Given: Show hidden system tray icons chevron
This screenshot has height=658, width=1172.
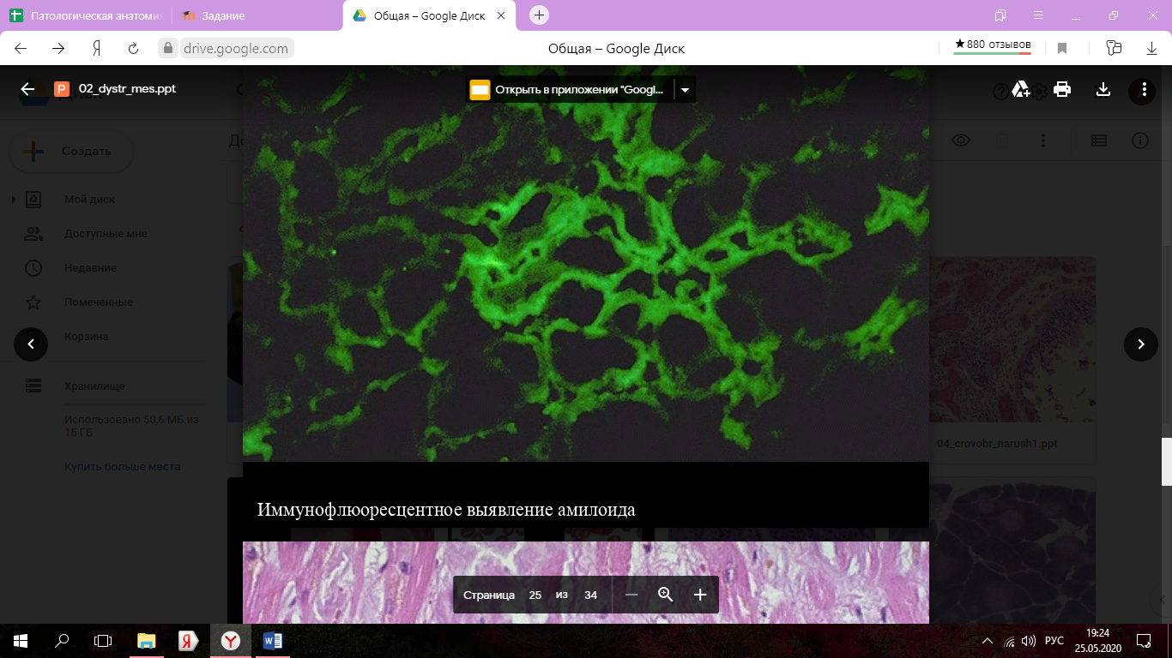Looking at the screenshot, I should (x=987, y=641).
